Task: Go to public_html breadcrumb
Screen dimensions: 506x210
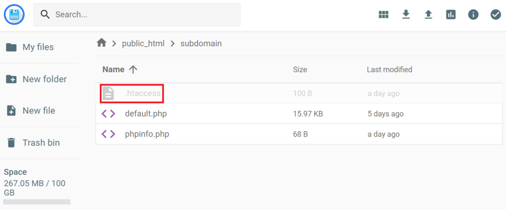Action: [143, 43]
